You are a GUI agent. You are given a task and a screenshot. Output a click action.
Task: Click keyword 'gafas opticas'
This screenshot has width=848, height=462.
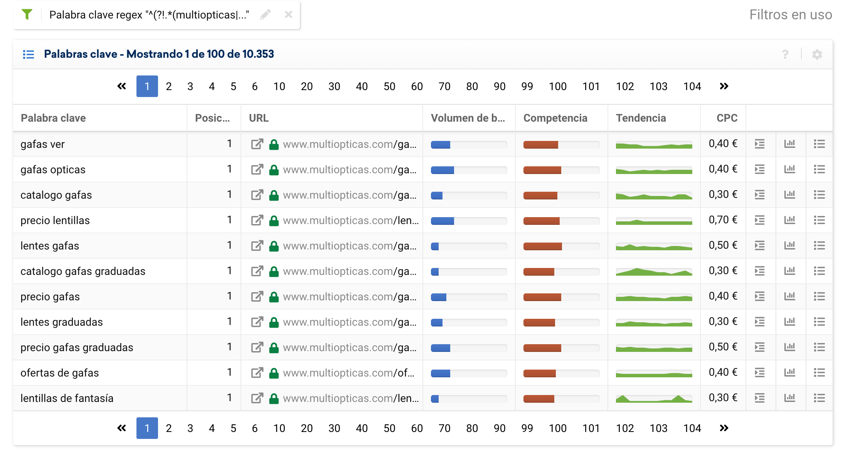(x=53, y=169)
